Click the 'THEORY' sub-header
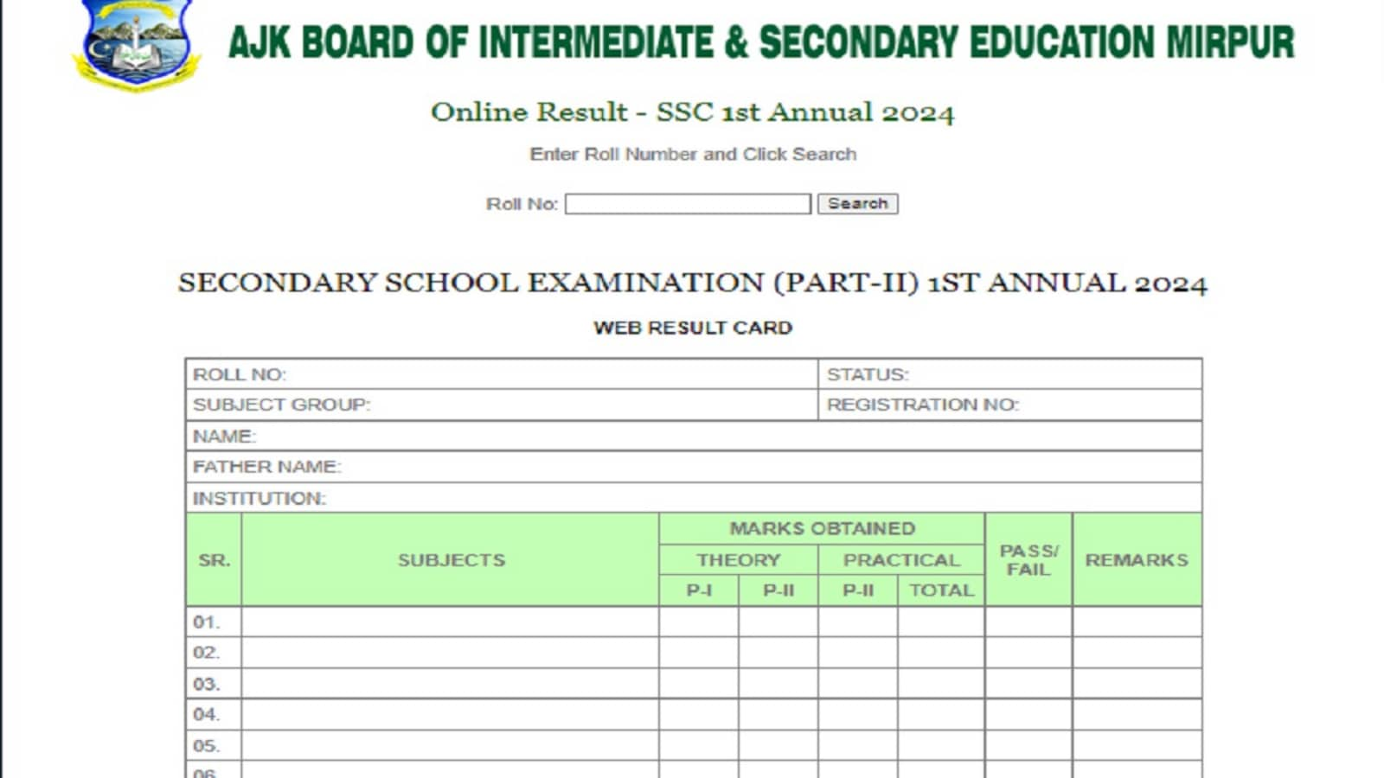Image resolution: width=1384 pixels, height=778 pixels. [739, 559]
